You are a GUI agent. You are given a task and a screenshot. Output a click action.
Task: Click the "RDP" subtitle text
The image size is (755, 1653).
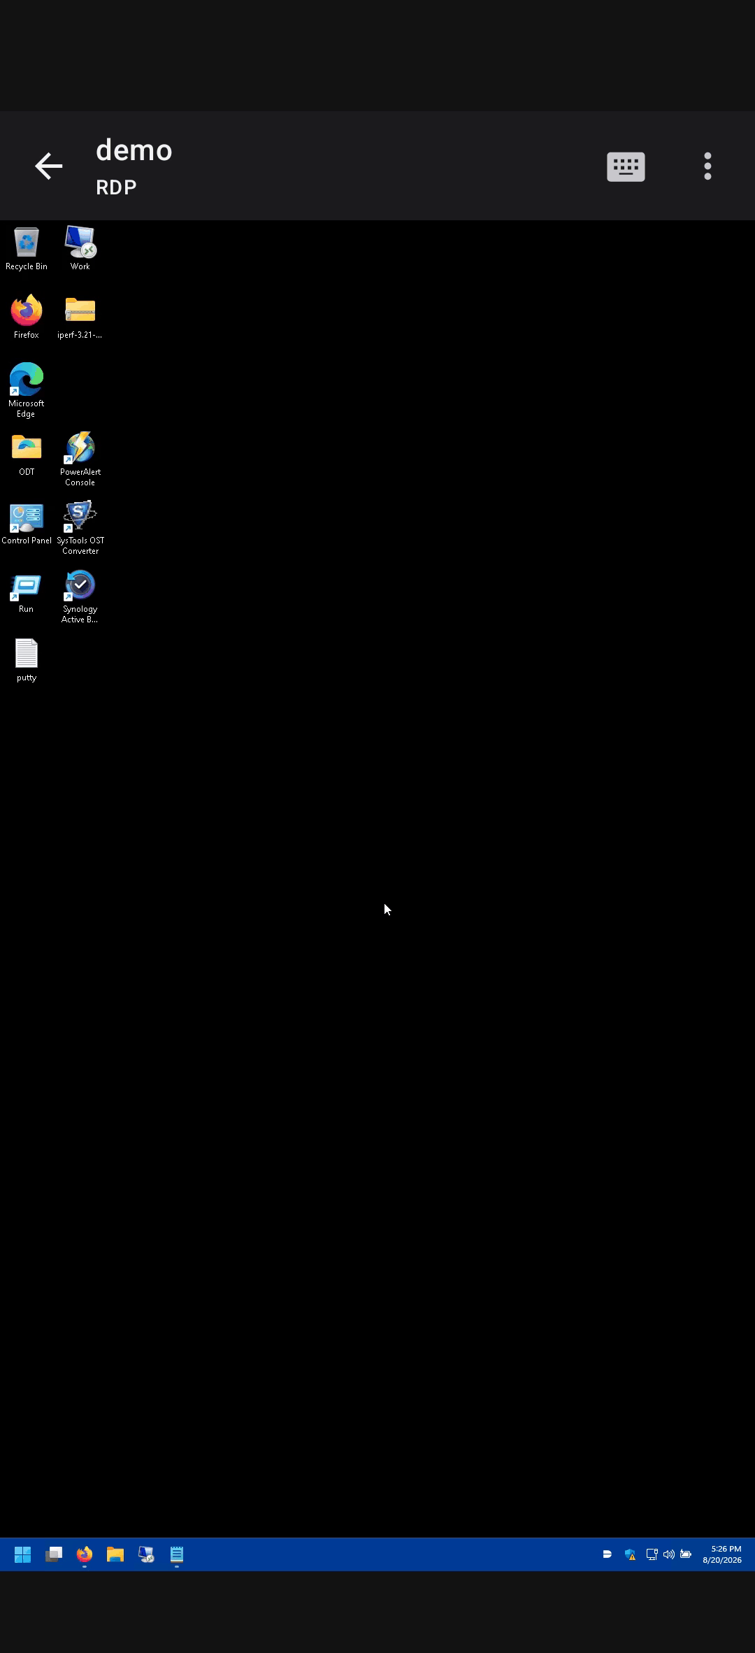[116, 187]
